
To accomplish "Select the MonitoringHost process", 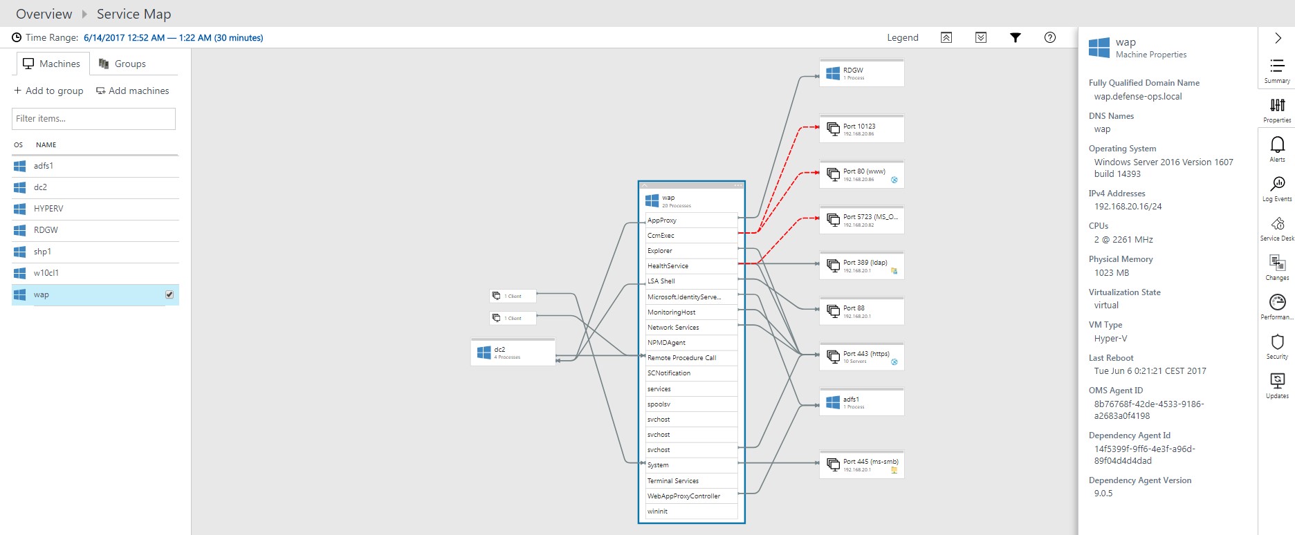I will [x=691, y=312].
